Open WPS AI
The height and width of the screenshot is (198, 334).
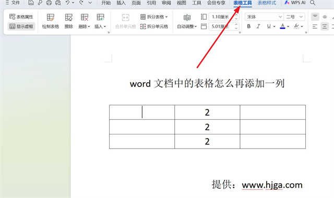tap(295, 3)
